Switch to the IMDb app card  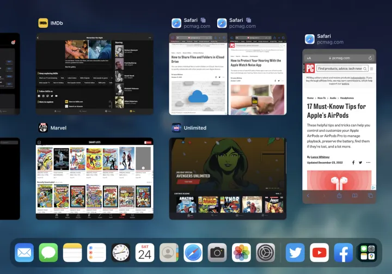94,74
